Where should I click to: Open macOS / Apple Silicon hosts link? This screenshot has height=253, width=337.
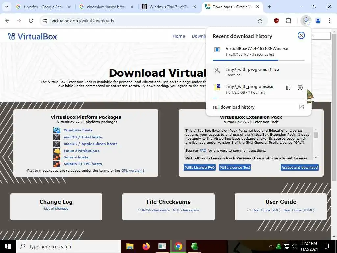point(91,144)
